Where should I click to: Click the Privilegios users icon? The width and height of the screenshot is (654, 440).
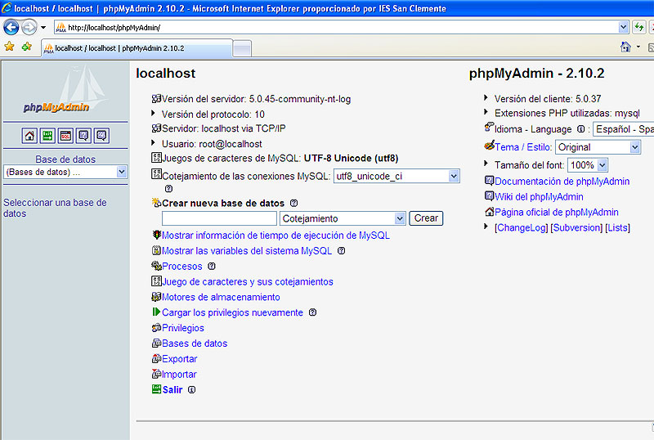tap(156, 328)
